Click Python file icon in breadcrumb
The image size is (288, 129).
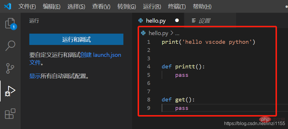(x=143, y=33)
